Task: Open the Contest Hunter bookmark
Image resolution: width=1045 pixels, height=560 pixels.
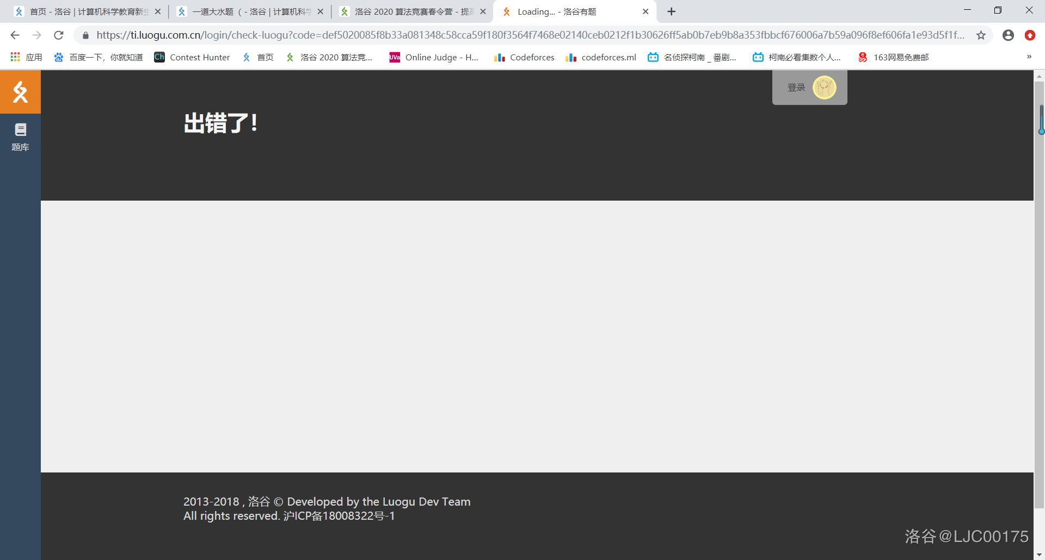Action: (x=192, y=57)
